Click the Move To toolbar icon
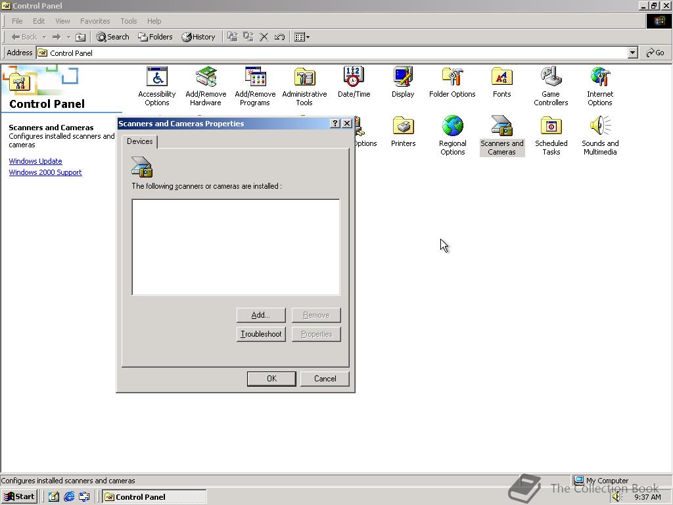 coord(232,37)
